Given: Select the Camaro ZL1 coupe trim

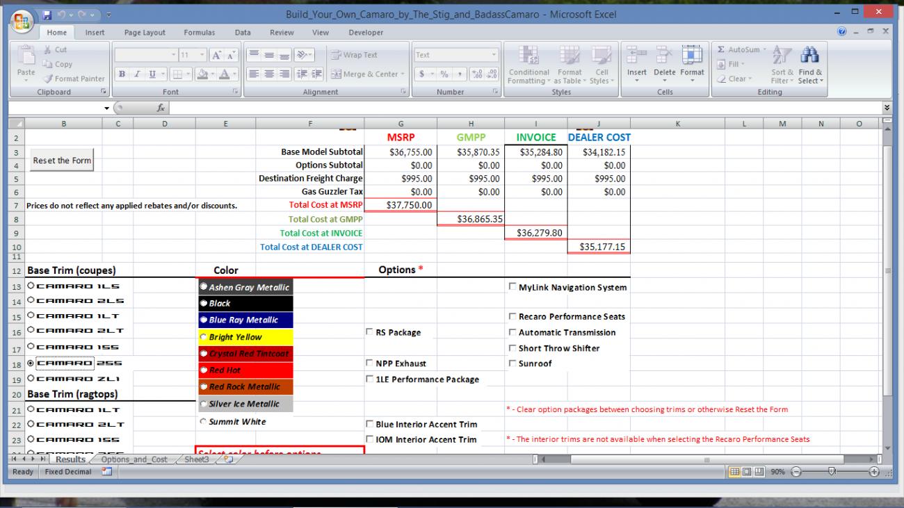Looking at the screenshot, I should coord(30,379).
